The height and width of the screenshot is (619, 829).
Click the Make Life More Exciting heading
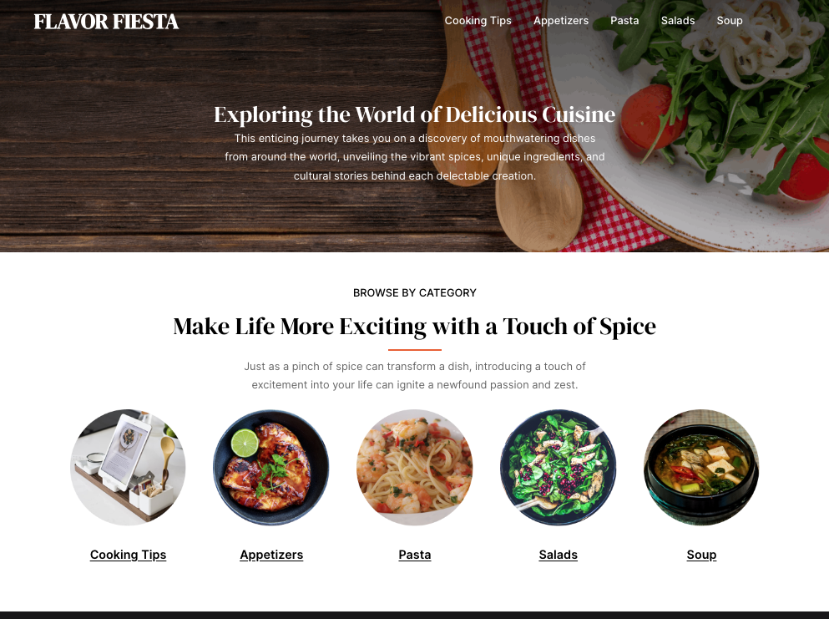[x=414, y=327]
